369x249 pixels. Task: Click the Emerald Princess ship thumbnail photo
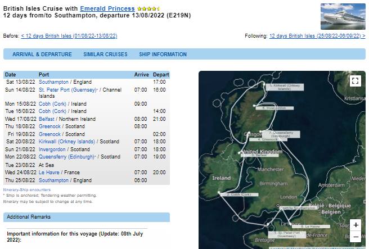click(343, 16)
